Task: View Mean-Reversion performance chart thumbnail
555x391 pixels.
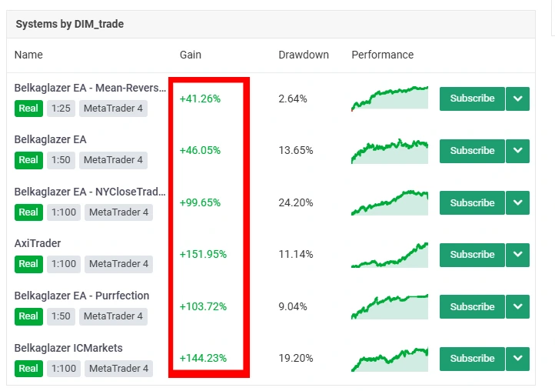Action: coord(389,99)
